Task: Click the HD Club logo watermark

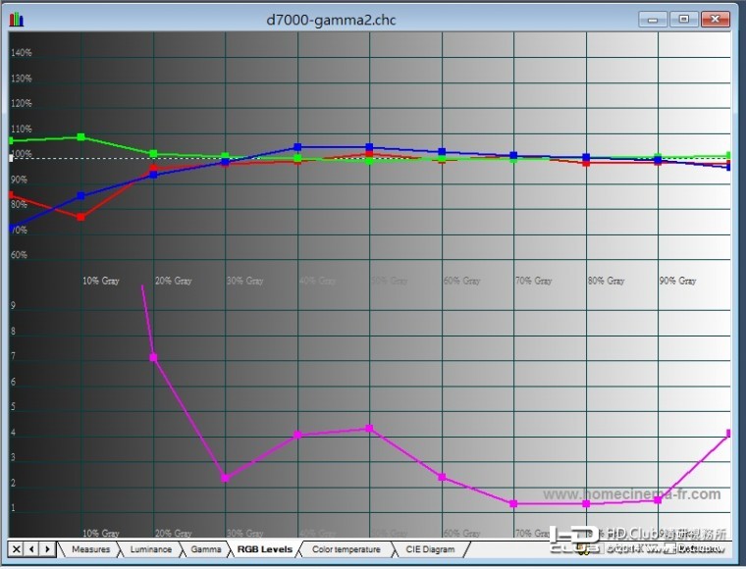Action: (x=576, y=541)
